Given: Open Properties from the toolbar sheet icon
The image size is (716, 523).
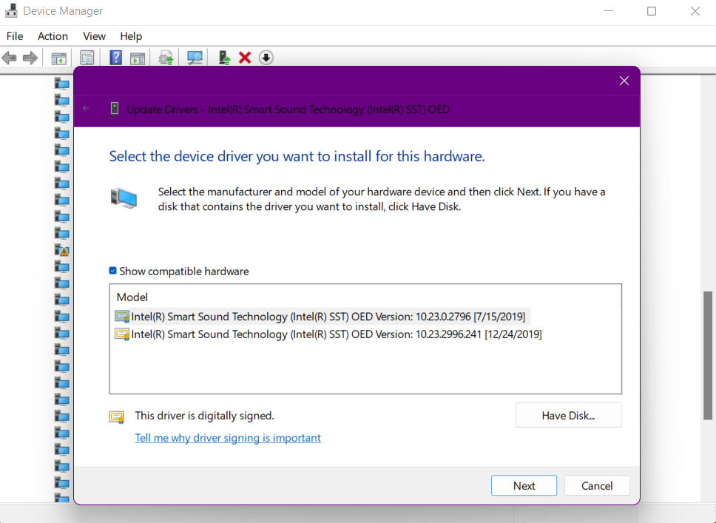Looking at the screenshot, I should [87, 58].
